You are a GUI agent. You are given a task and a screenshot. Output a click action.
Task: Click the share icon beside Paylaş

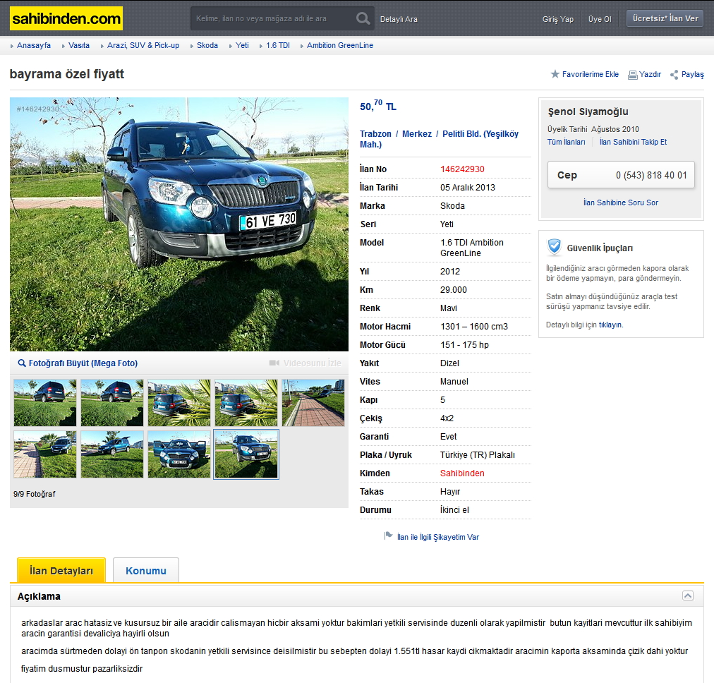pos(674,75)
